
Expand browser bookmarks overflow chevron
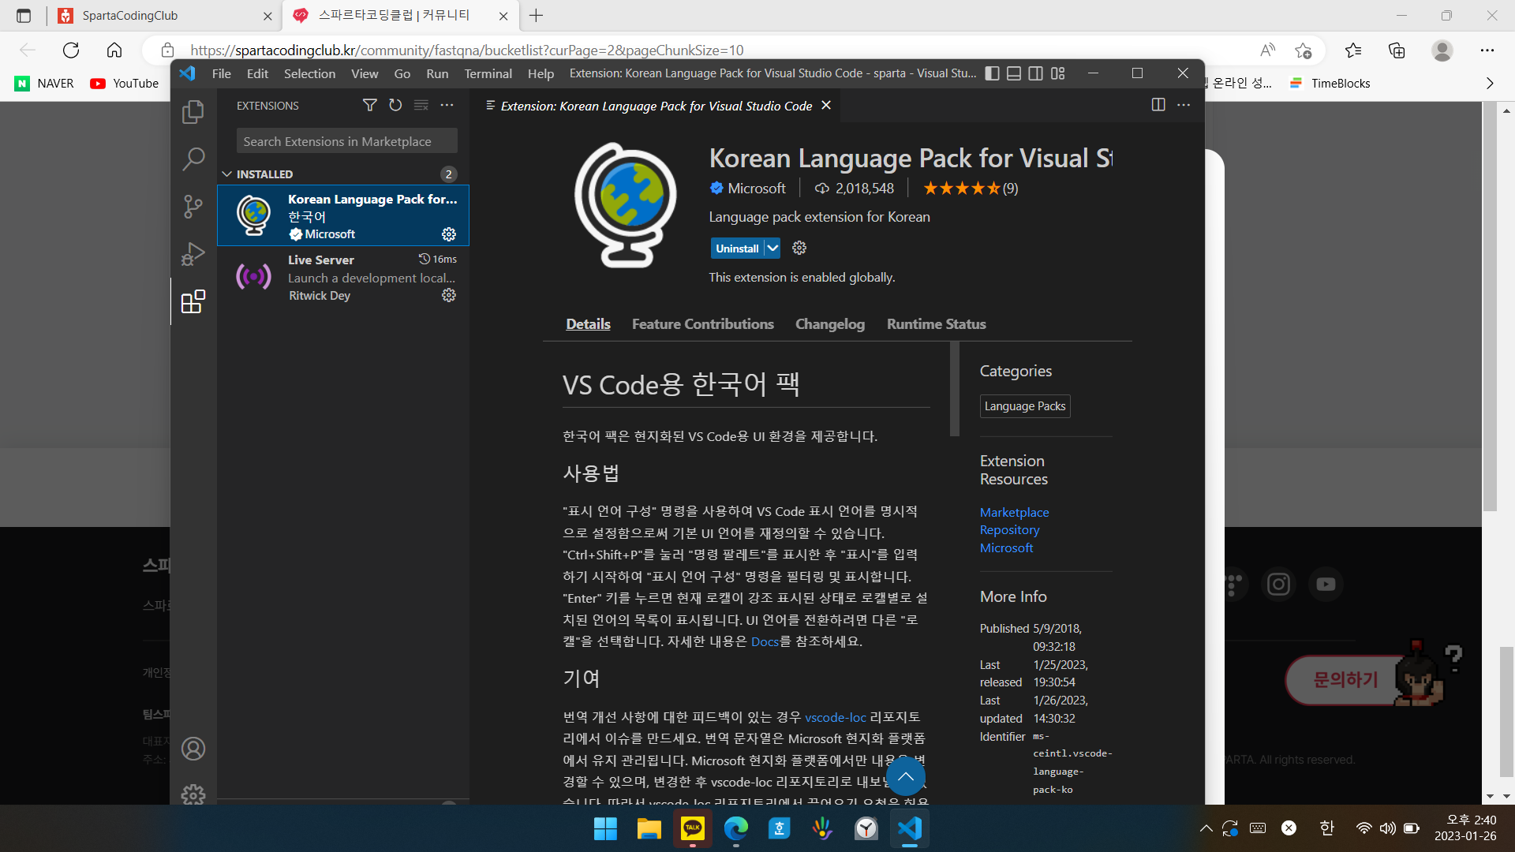pos(1490,83)
